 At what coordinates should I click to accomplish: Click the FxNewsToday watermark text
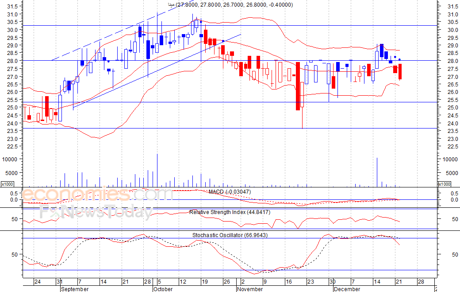pyautogui.click(x=95, y=213)
